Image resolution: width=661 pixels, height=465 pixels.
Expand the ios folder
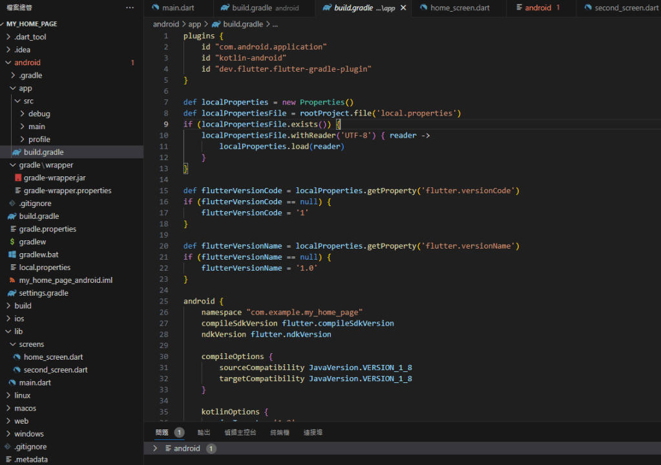coord(19,318)
